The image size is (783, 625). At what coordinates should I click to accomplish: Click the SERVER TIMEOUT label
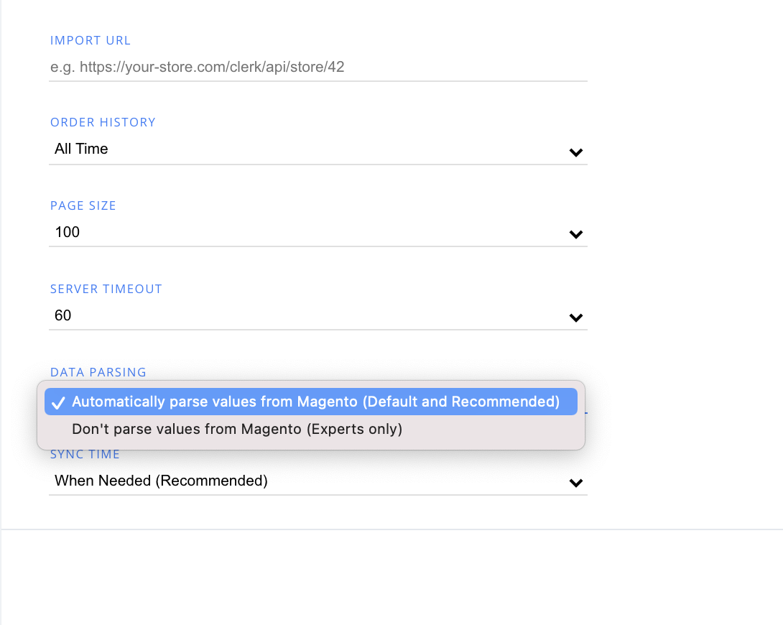click(x=106, y=290)
